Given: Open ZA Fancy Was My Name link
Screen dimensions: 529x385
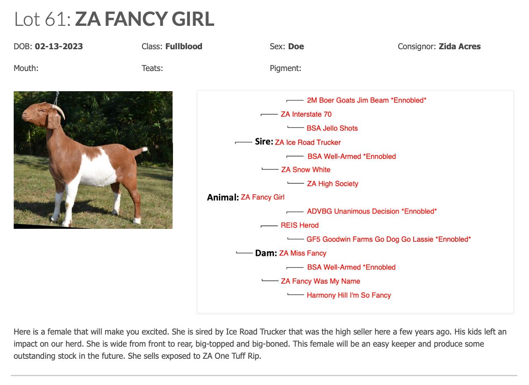Looking at the screenshot, I should [x=320, y=281].
